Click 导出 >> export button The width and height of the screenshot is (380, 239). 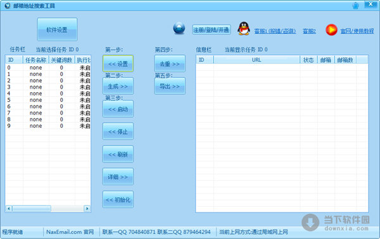click(x=170, y=86)
